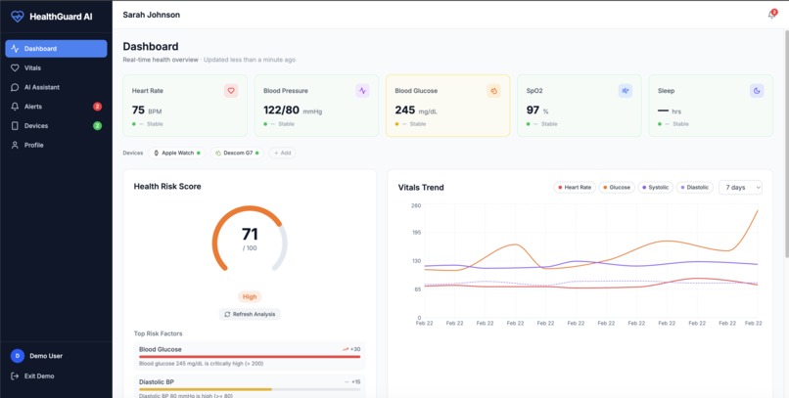Click the Exit Demo arrow icon
Image resolution: width=789 pixels, height=398 pixels.
point(15,376)
